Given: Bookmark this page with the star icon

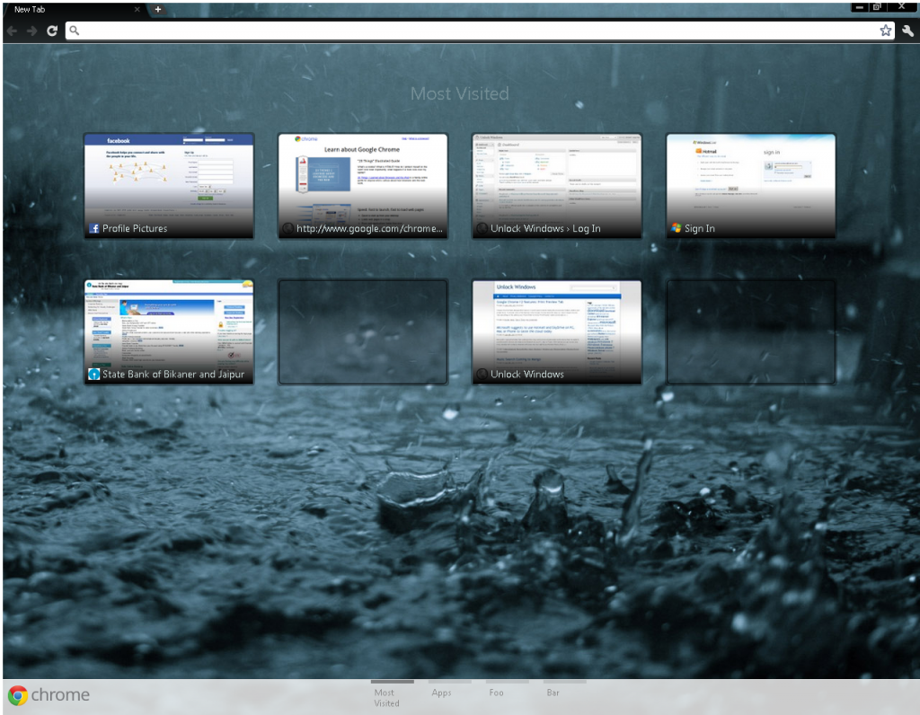Looking at the screenshot, I should [x=885, y=31].
